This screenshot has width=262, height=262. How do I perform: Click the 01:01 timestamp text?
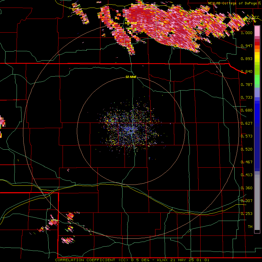tap(202, 260)
